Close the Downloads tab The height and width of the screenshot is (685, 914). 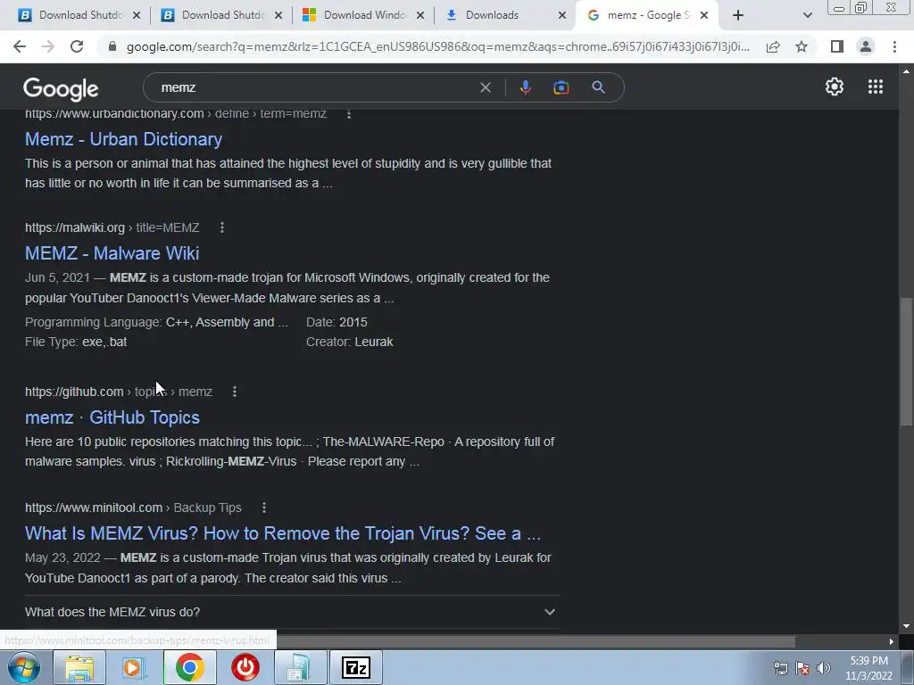(562, 15)
